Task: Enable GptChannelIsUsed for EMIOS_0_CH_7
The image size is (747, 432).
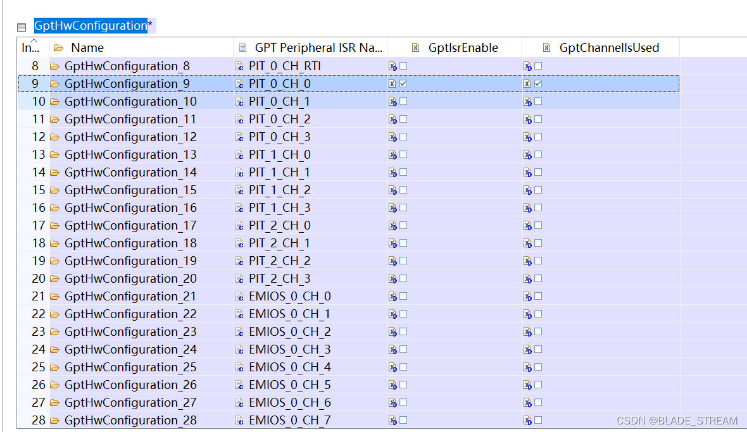Action: [x=538, y=420]
